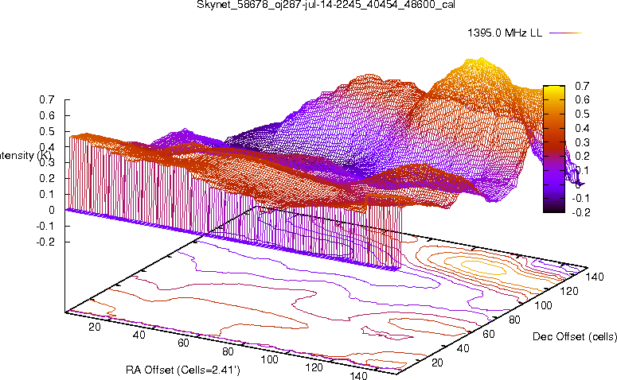Click the -0.1 label on the color bar
Image resolution: width=617 pixels, height=380 pixels.
pos(581,199)
